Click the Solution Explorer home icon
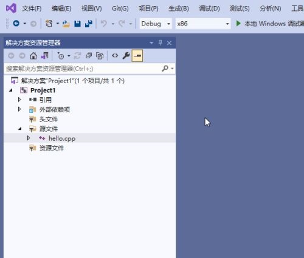Image resolution: width=304 pixels, height=258 pixels. [x=33, y=56]
